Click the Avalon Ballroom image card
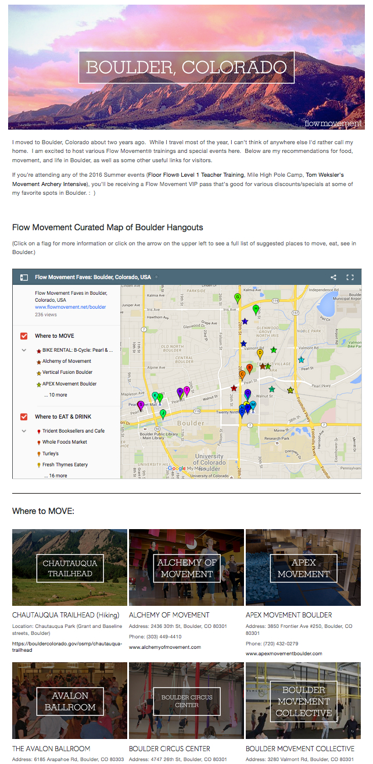 pyautogui.click(x=70, y=701)
